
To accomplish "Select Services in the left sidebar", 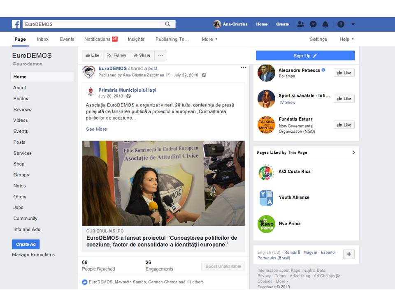I will [x=22, y=153].
